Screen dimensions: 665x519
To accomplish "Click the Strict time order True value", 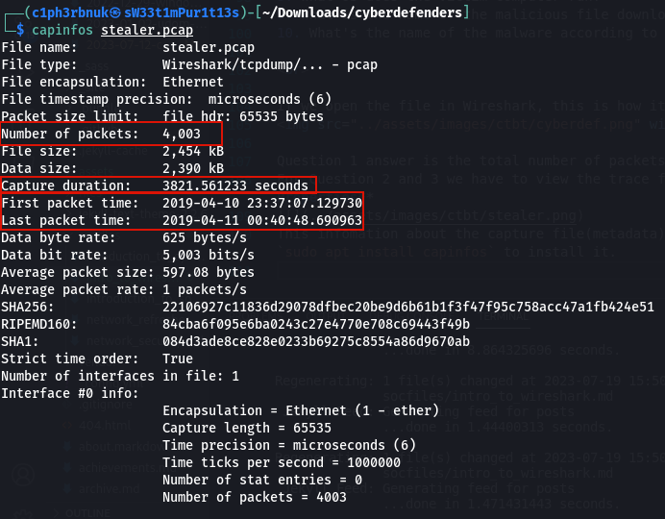I will 178,358.
